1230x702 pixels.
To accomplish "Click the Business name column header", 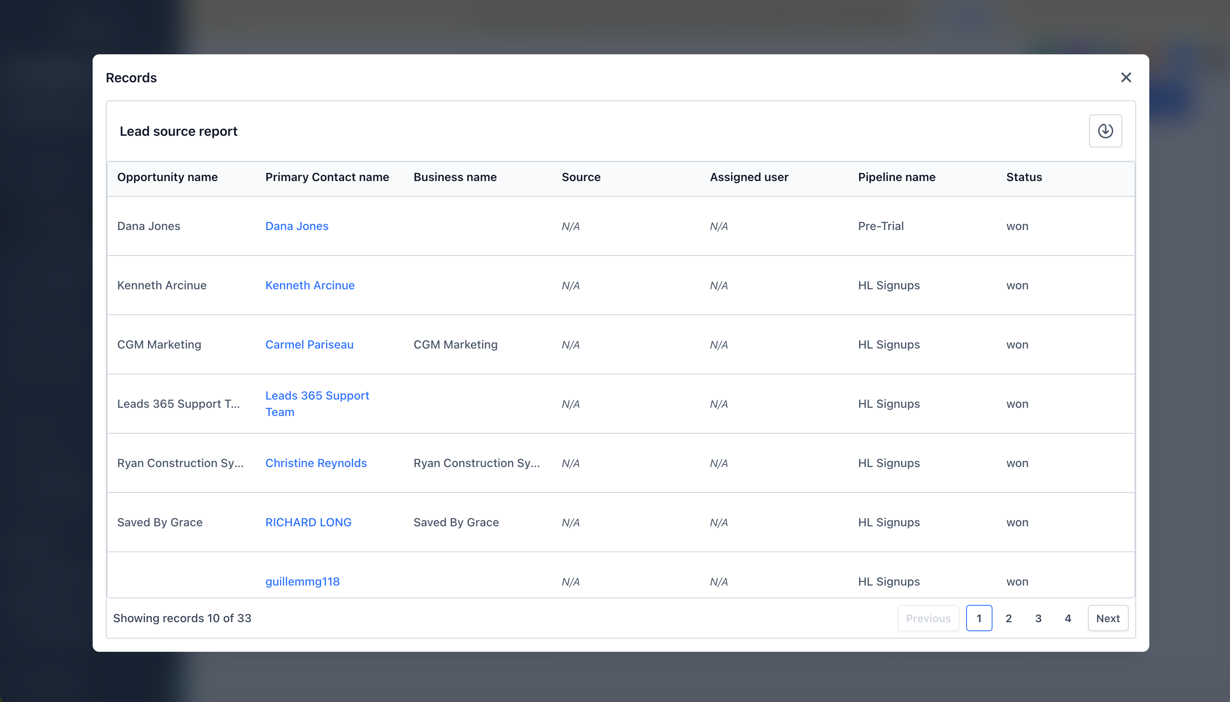I will coord(455,177).
